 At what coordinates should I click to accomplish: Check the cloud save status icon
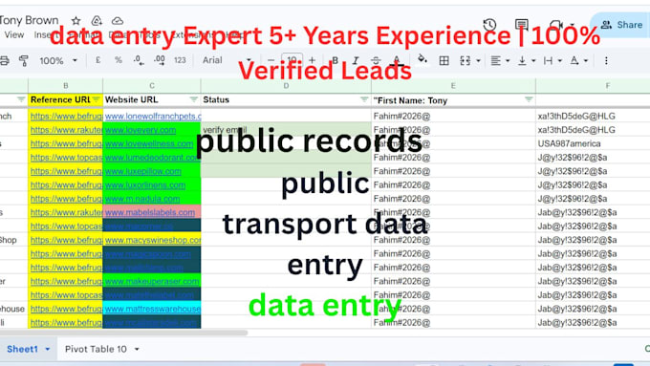(118, 21)
